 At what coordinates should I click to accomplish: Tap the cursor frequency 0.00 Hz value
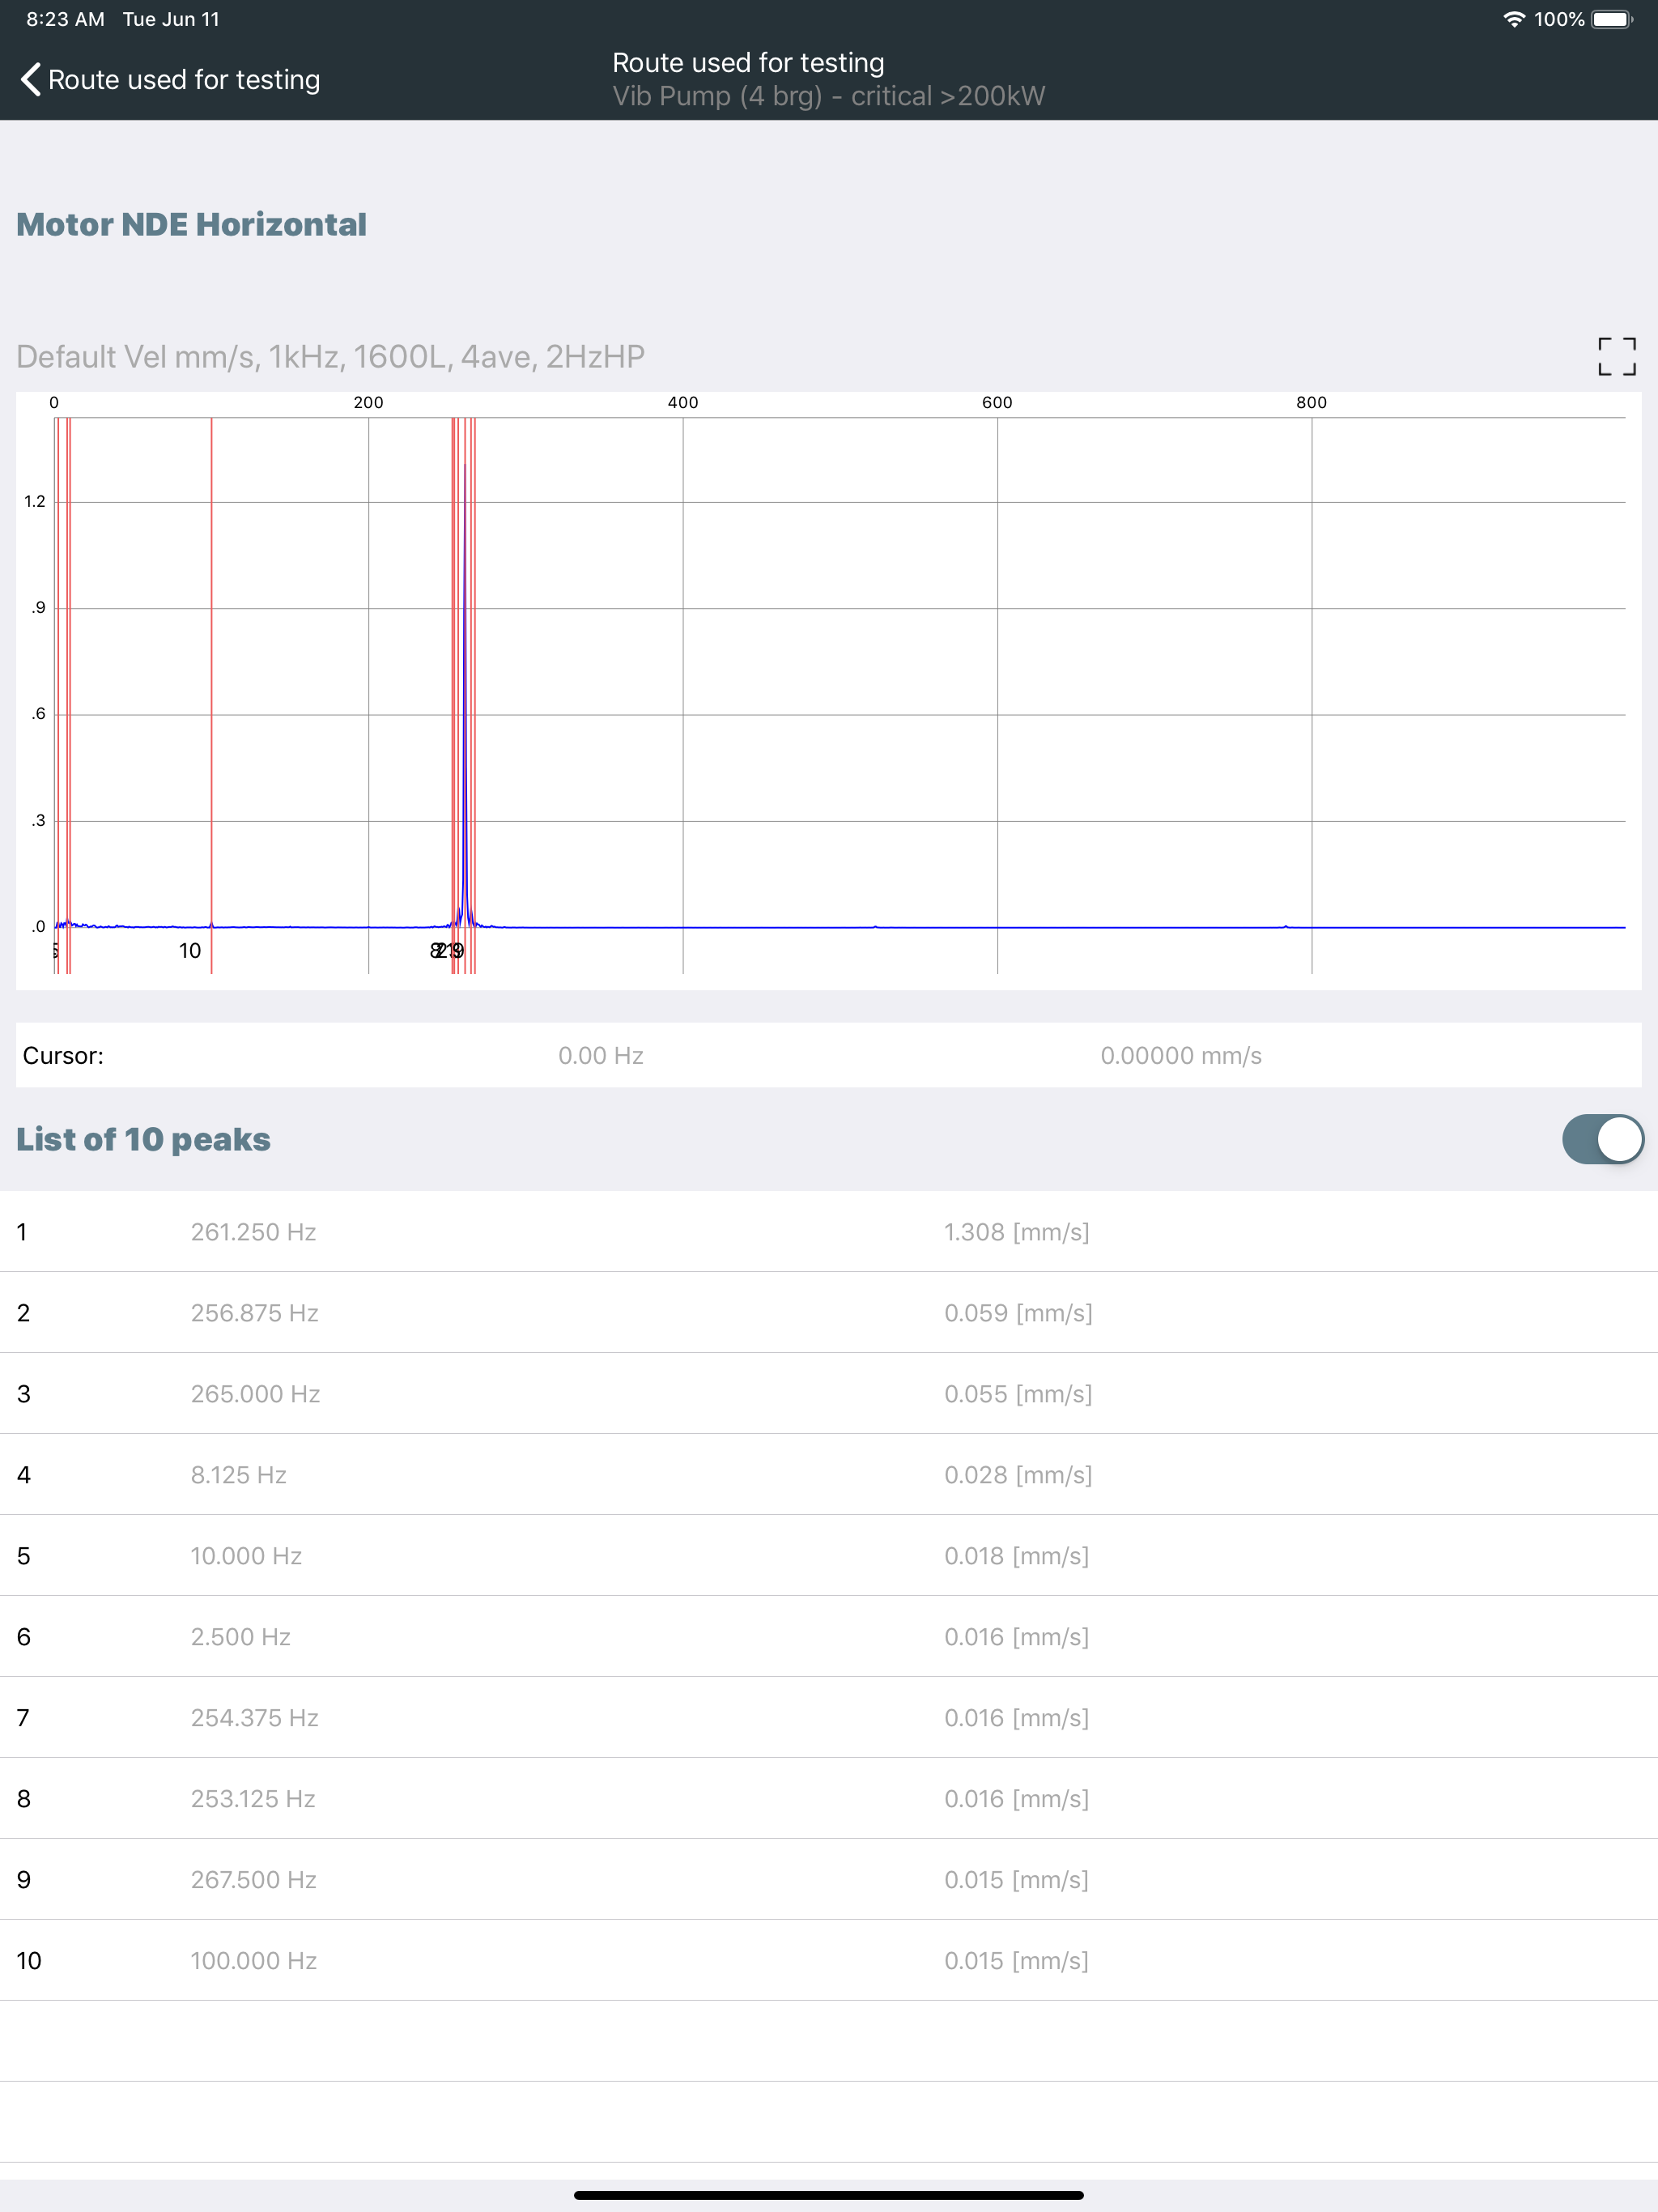601,1056
